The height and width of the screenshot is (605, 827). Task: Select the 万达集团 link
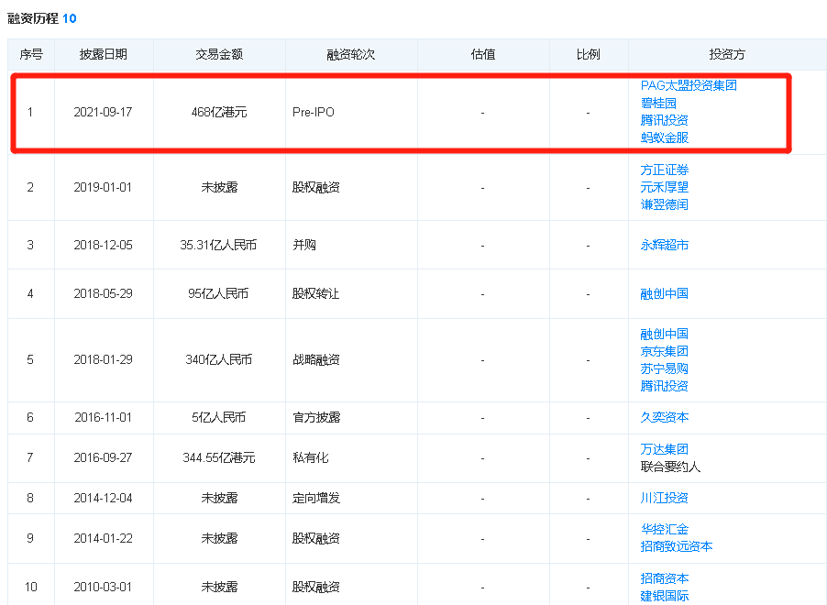tap(664, 449)
